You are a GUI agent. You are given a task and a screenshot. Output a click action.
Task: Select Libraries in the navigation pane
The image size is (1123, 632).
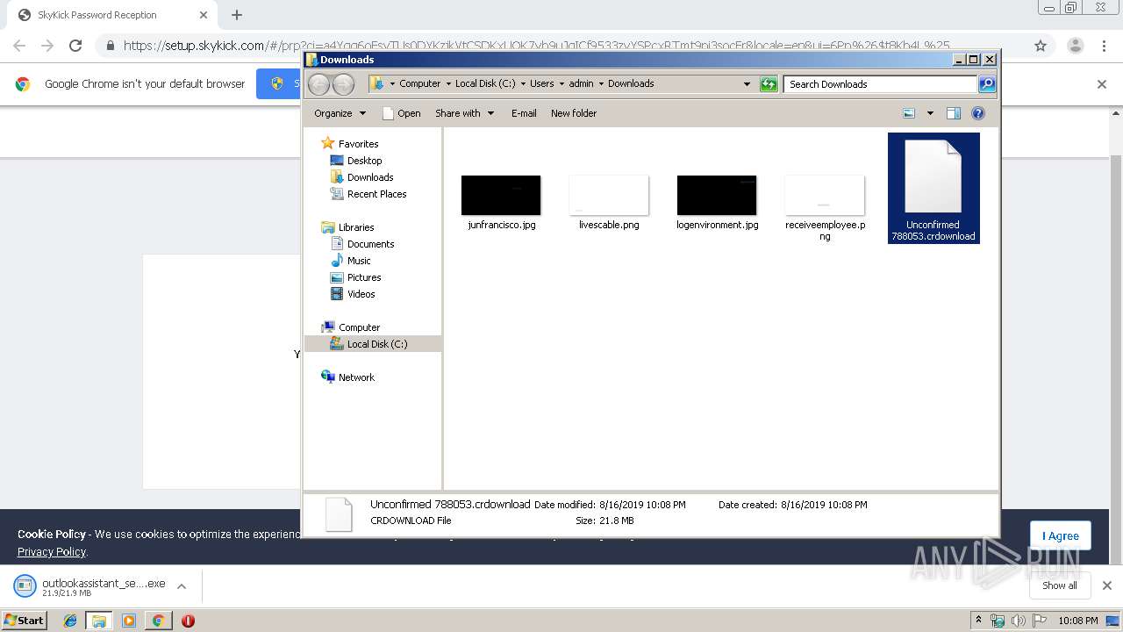(x=348, y=227)
